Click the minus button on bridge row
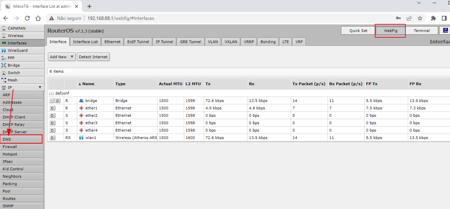Screen dimensions: 450x209 [x=52, y=101]
